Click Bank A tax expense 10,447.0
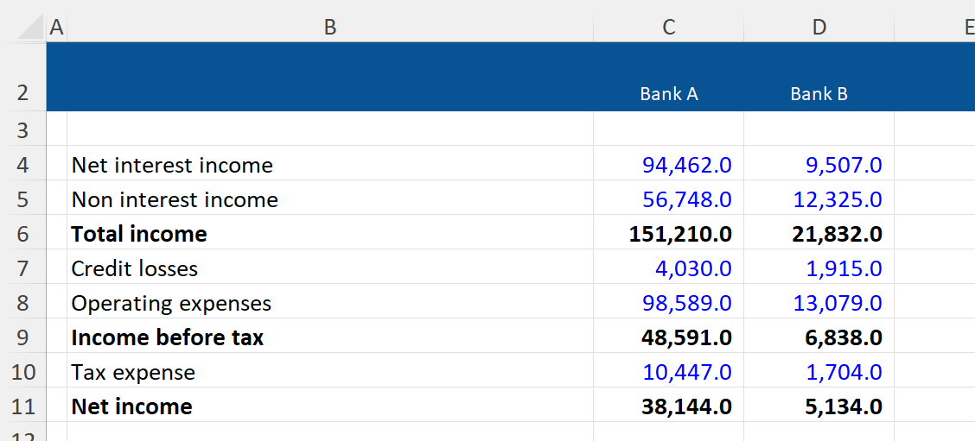The image size is (975, 441). coord(686,372)
